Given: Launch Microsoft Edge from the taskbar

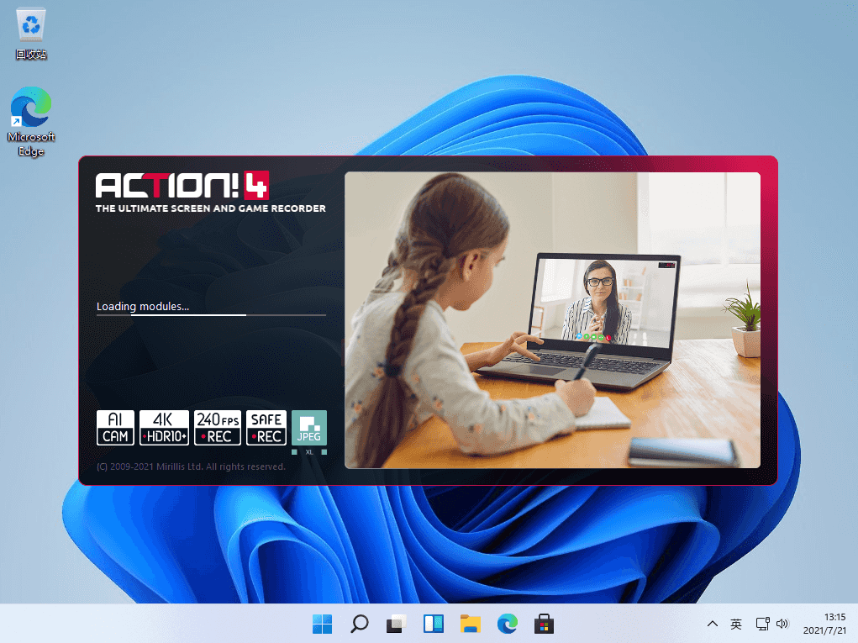Looking at the screenshot, I should [508, 624].
